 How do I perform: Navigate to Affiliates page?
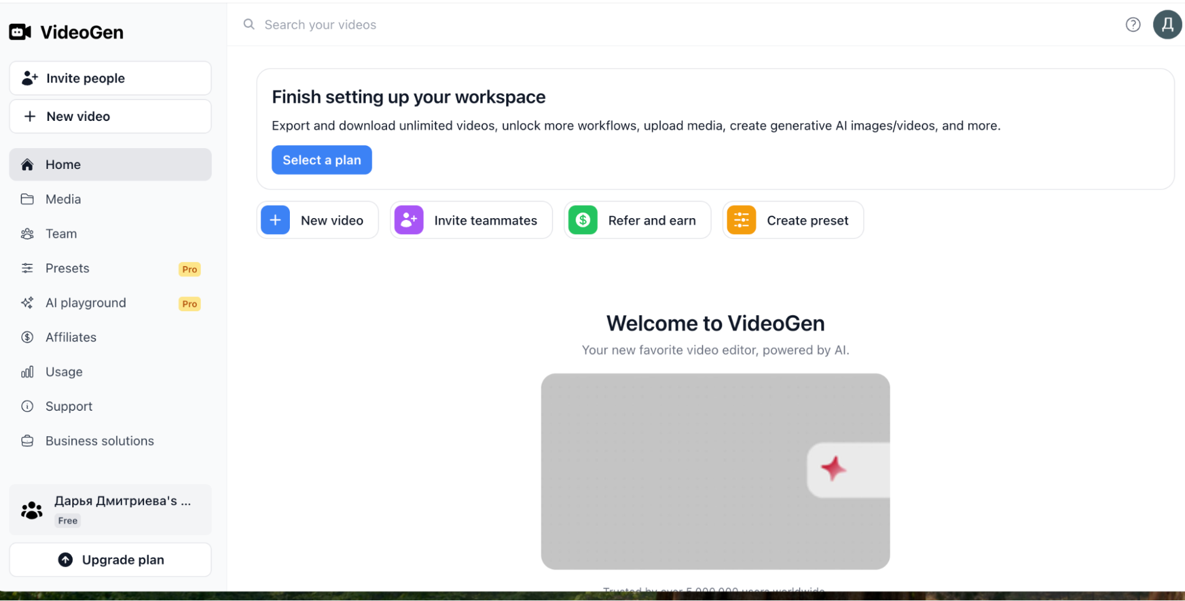(71, 337)
